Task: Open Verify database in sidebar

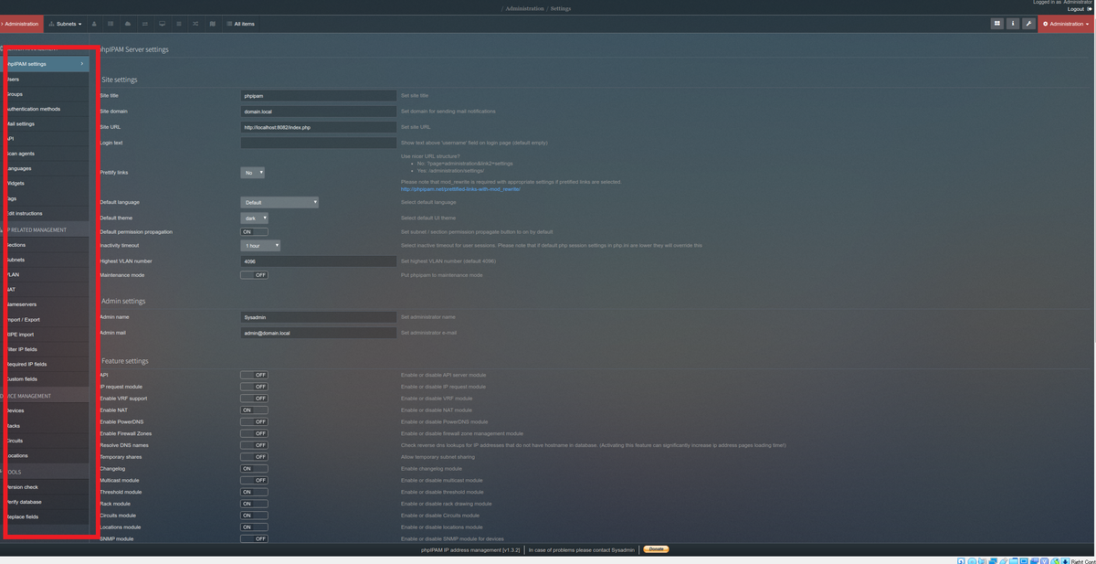Action: [45, 502]
